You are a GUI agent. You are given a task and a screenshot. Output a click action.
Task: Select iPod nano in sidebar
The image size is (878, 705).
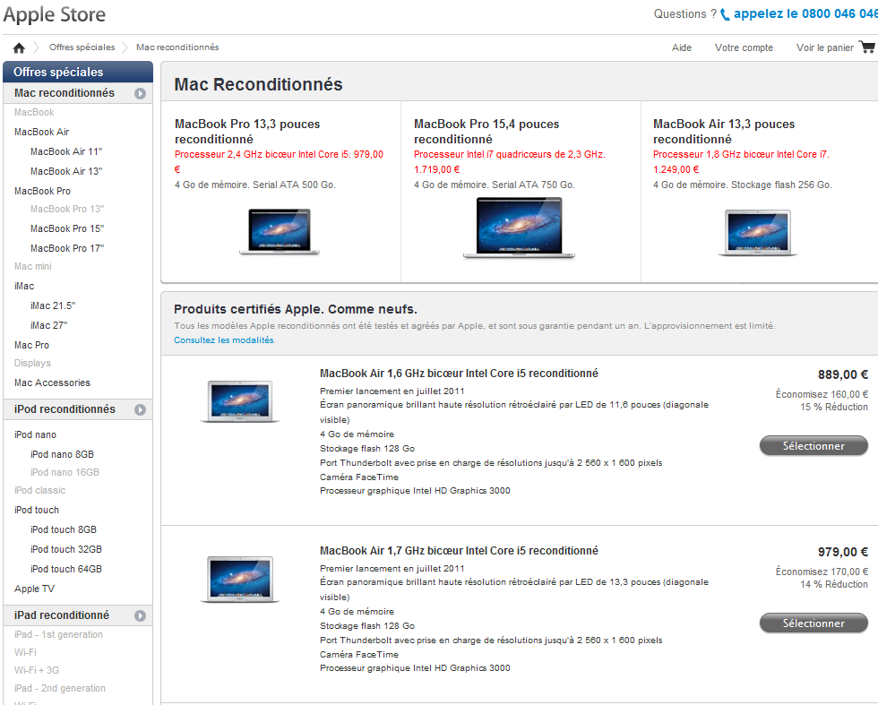coord(35,434)
